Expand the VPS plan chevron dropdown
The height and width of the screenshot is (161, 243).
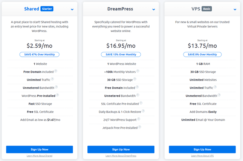tap(235, 9)
